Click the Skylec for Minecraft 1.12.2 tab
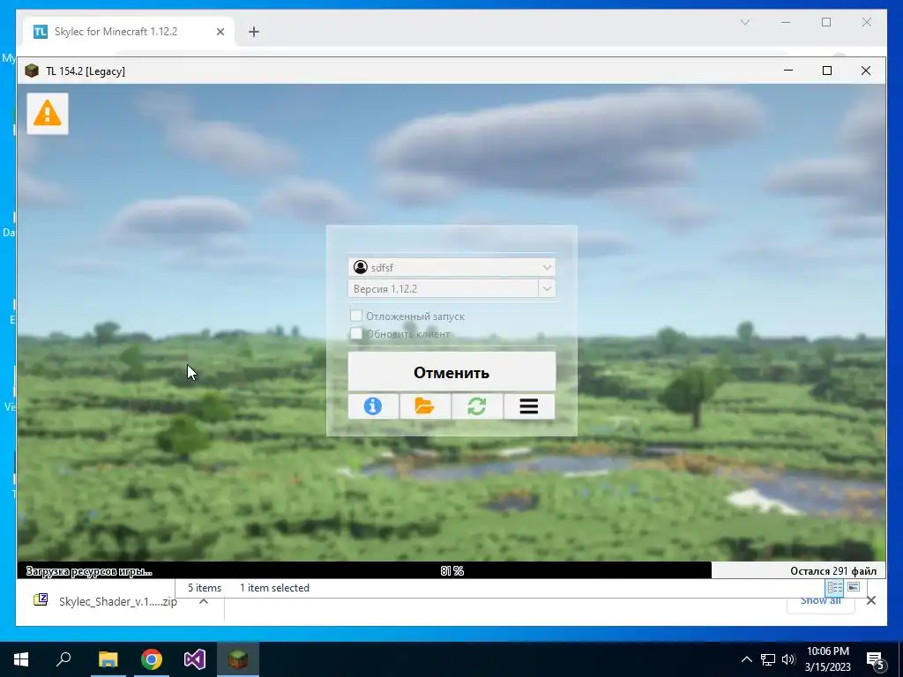Screen dimensions: 903x677 point(129,32)
